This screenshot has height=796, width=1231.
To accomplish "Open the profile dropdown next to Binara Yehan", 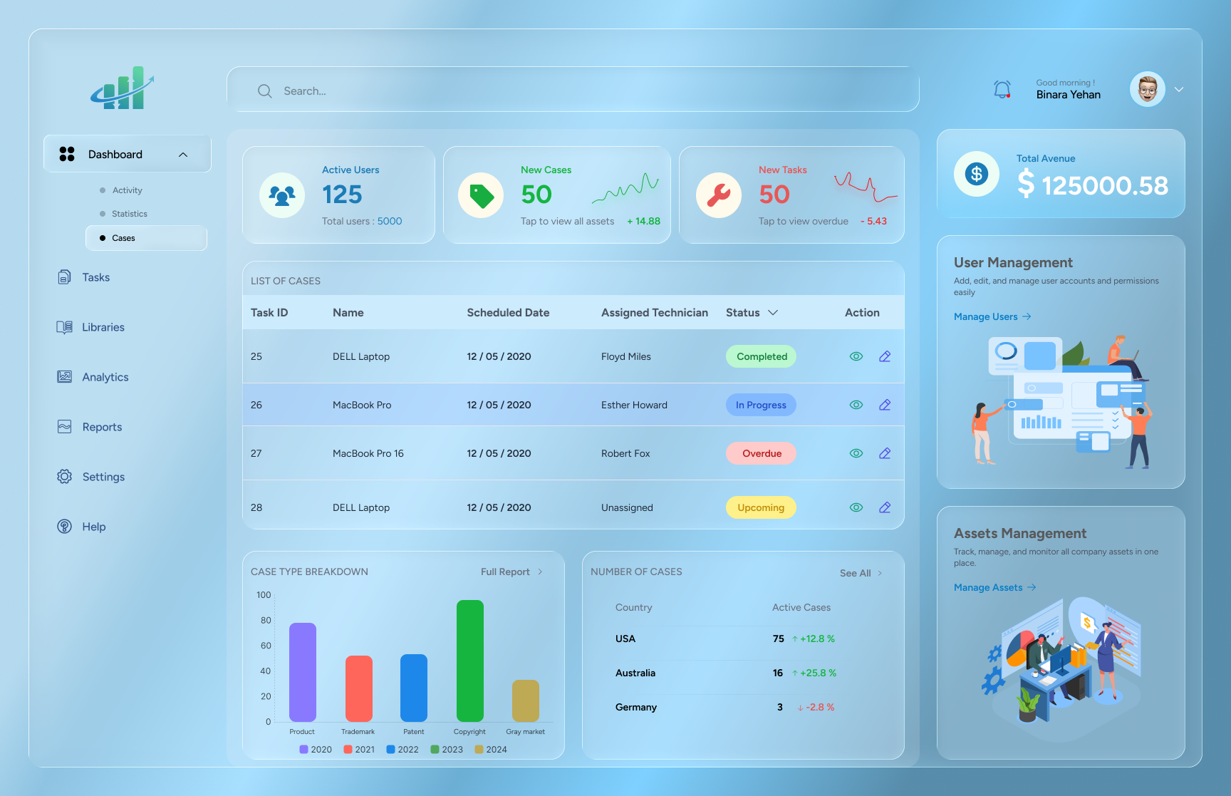I will click(x=1179, y=90).
